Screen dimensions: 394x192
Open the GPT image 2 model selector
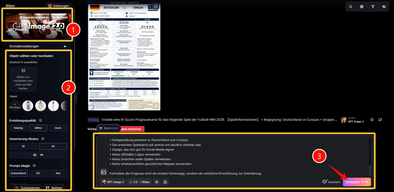point(113,182)
